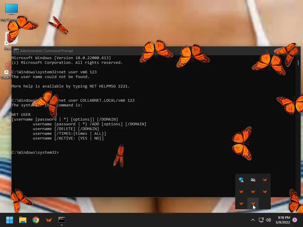Screen dimensions: 303x227
Task: Click the last C:\Windows\system32> prompt
Action: tap(35, 153)
